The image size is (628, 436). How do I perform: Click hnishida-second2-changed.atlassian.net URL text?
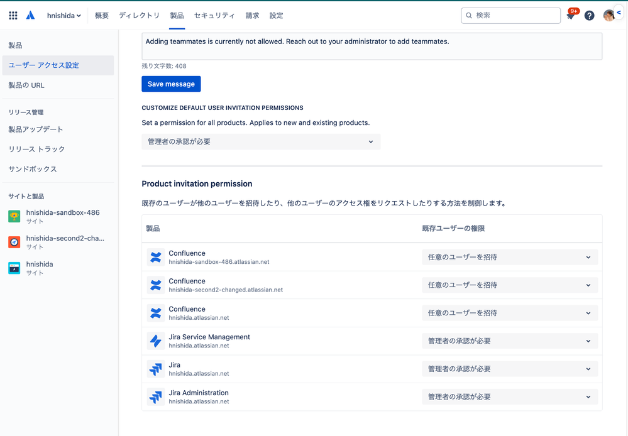(226, 290)
